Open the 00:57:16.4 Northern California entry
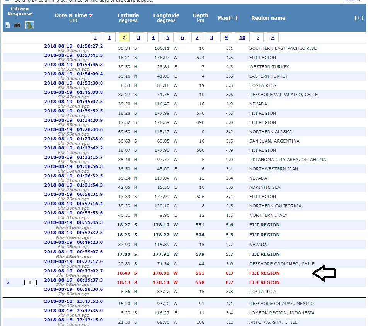The image size is (368, 326). pyautogui.click(x=73, y=204)
